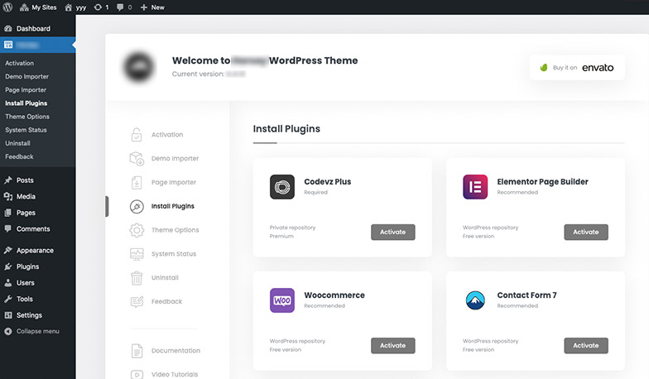Click the WordPress logo in admin bar
Image resolution: width=649 pixels, height=379 pixels.
(8, 7)
